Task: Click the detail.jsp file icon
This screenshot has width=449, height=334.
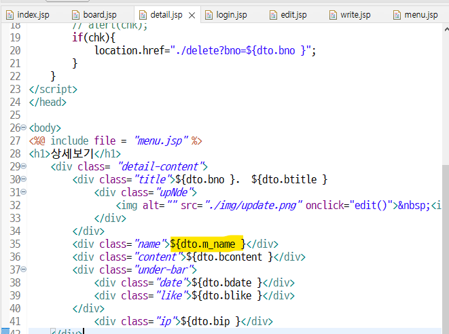Action: (143, 15)
